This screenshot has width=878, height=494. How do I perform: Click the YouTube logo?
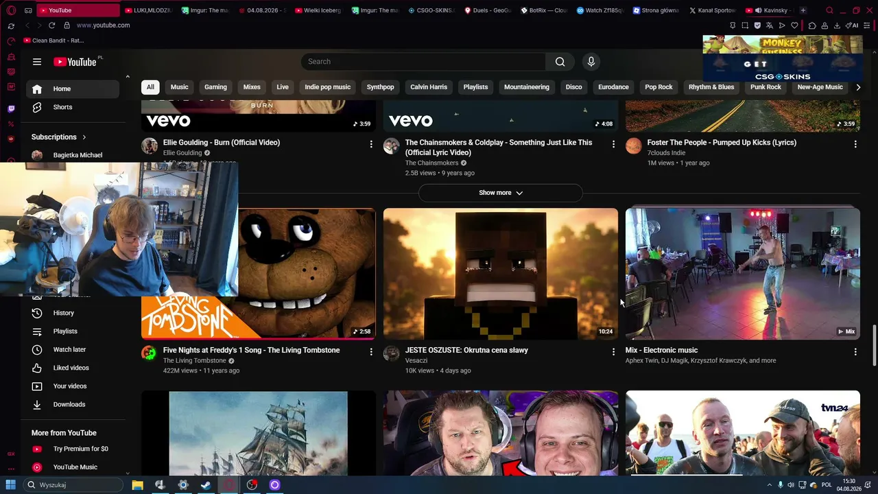pyautogui.click(x=75, y=62)
